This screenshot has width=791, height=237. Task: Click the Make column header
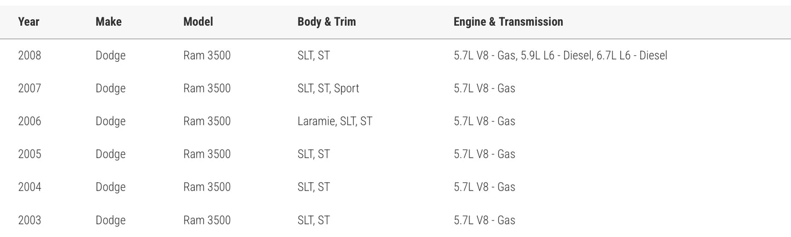click(108, 22)
